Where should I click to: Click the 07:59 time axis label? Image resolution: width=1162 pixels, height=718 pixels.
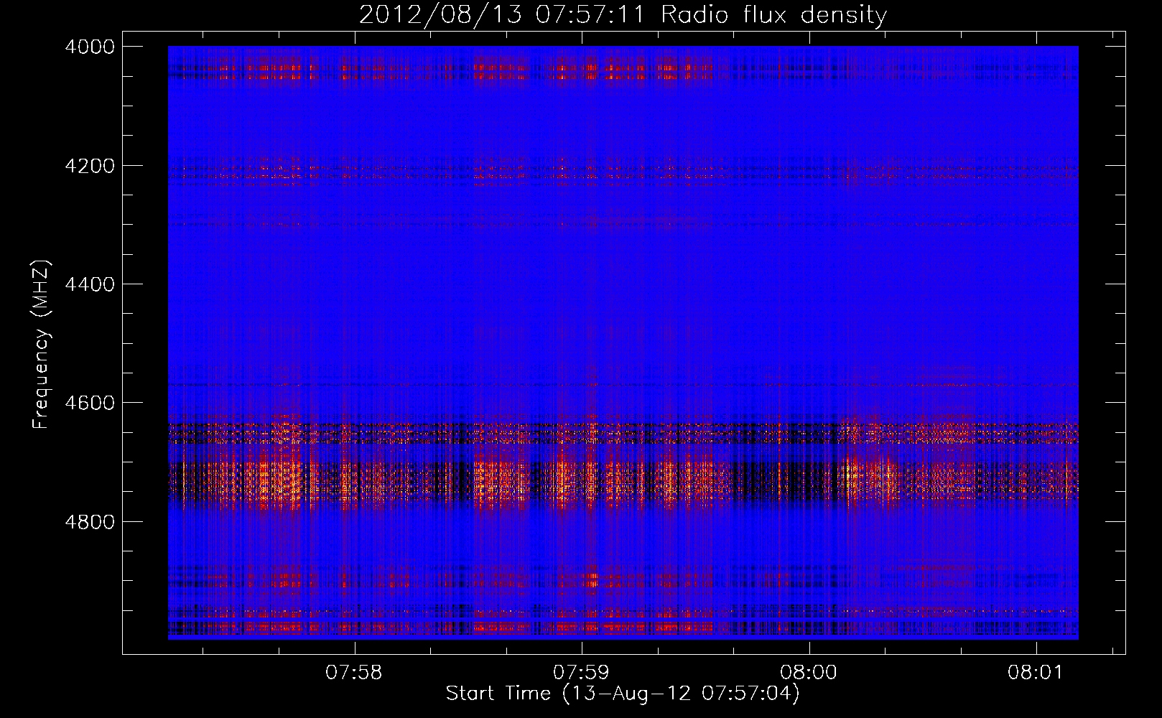581,673
